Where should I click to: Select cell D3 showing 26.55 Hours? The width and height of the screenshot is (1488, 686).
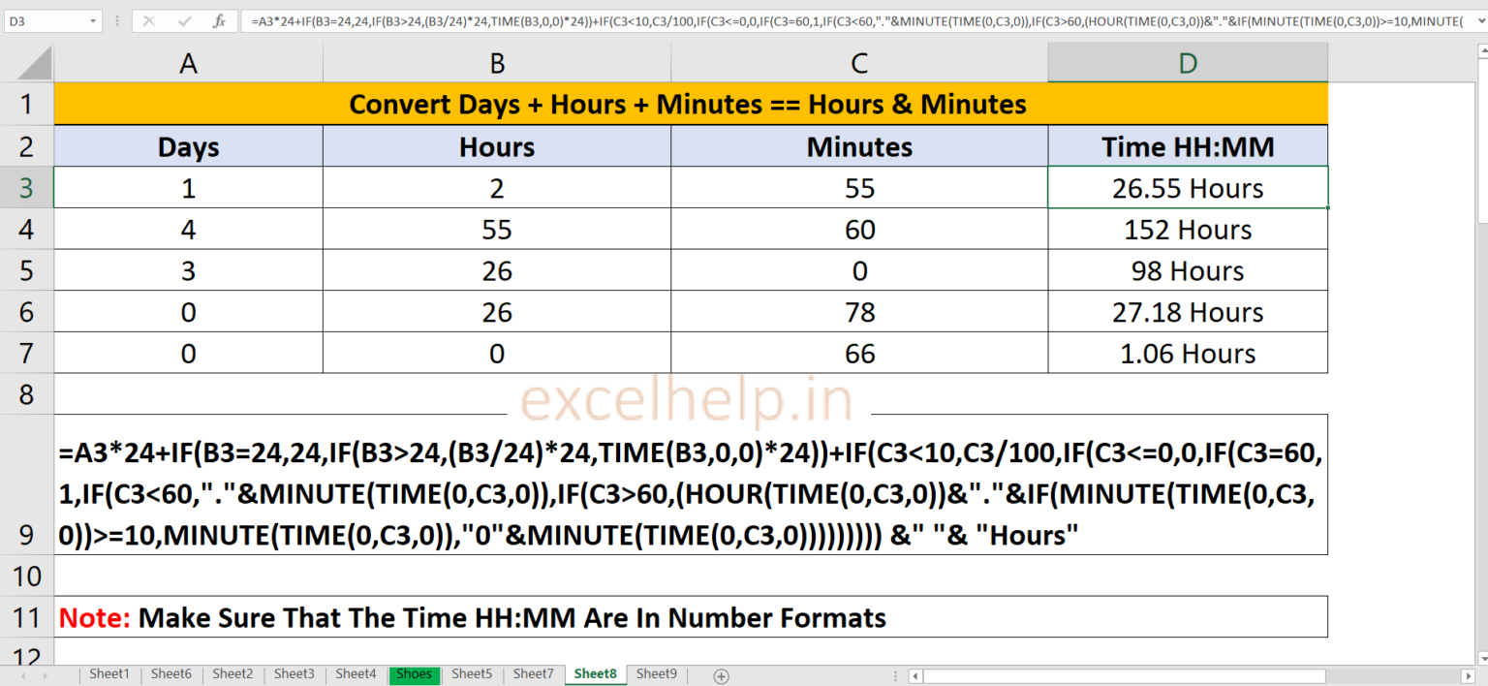1187,188
